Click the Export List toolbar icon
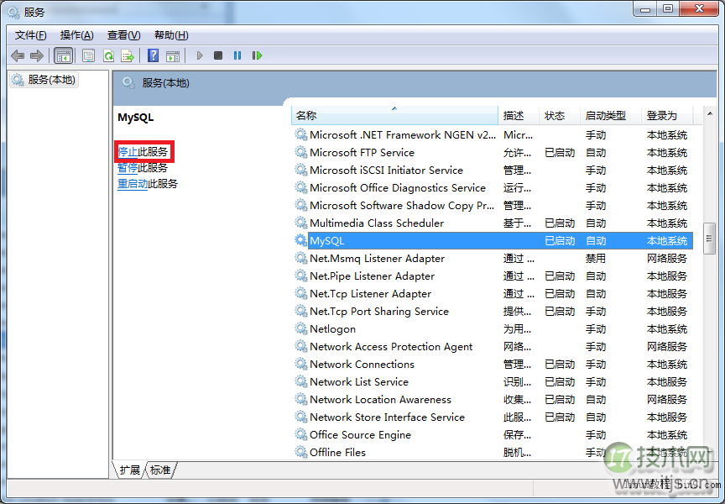The height and width of the screenshot is (504, 725). tap(128, 56)
